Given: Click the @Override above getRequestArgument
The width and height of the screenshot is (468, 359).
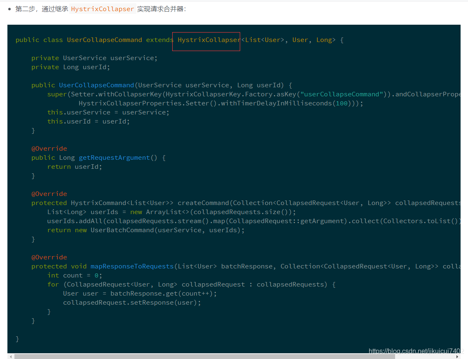Looking at the screenshot, I should 49,149.
